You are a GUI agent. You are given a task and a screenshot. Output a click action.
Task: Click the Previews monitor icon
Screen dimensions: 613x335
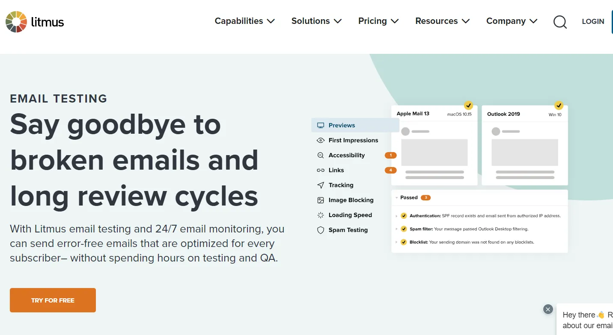click(x=321, y=125)
